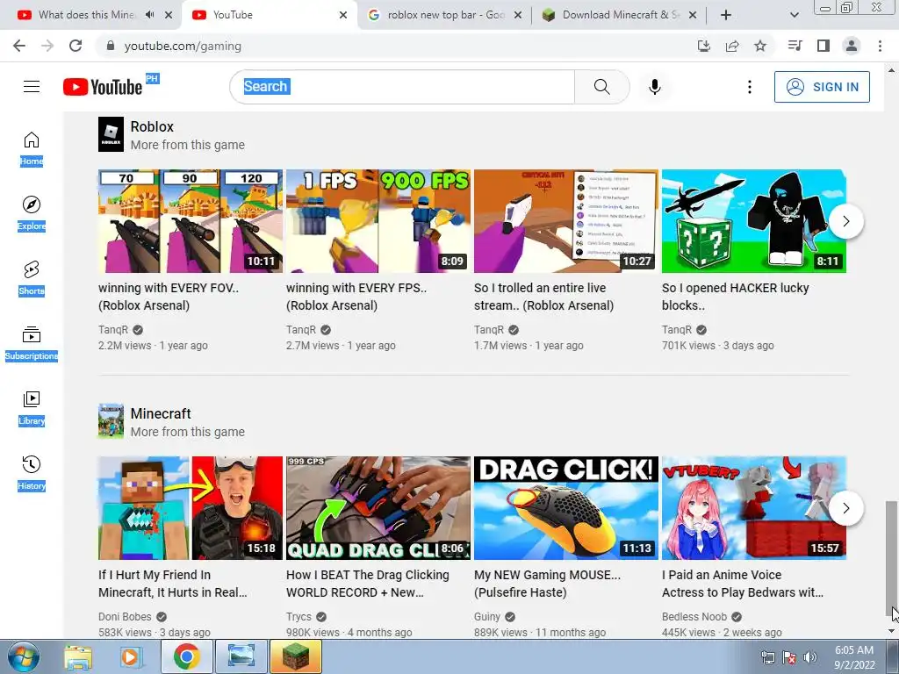This screenshot has width=899, height=674.
Task: Open the Roblox section title link
Action: (152, 126)
